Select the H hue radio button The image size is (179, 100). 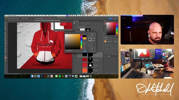pyautogui.click(x=83, y=43)
